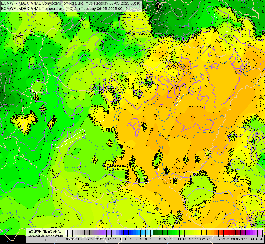
Task: Click the dark green swatch above 1
Action: coord(154,233)
